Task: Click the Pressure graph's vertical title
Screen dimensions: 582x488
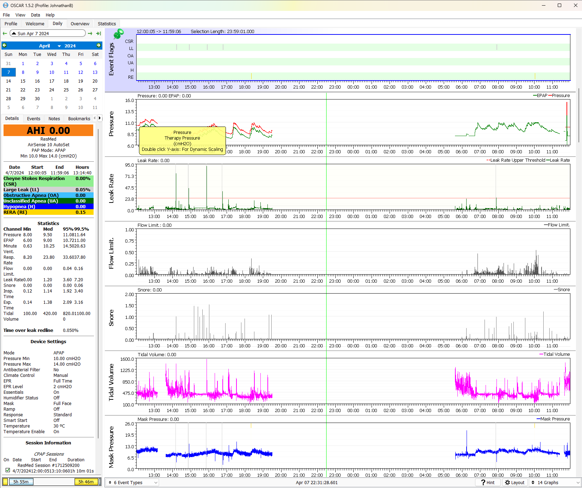Action: click(x=111, y=123)
